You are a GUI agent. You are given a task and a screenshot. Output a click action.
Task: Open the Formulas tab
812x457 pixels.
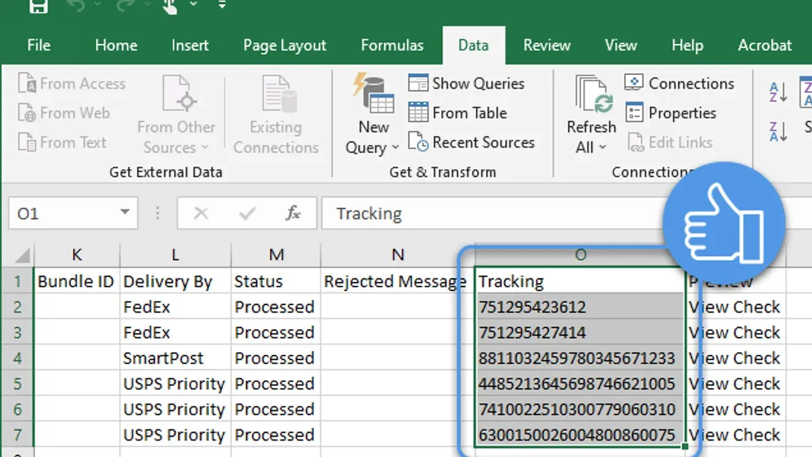pos(392,45)
